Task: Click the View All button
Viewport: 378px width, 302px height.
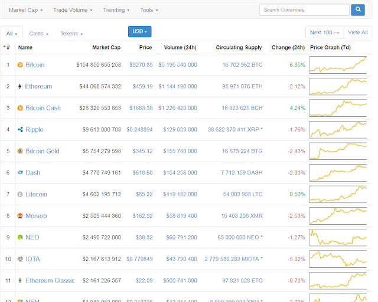Action: pos(358,32)
